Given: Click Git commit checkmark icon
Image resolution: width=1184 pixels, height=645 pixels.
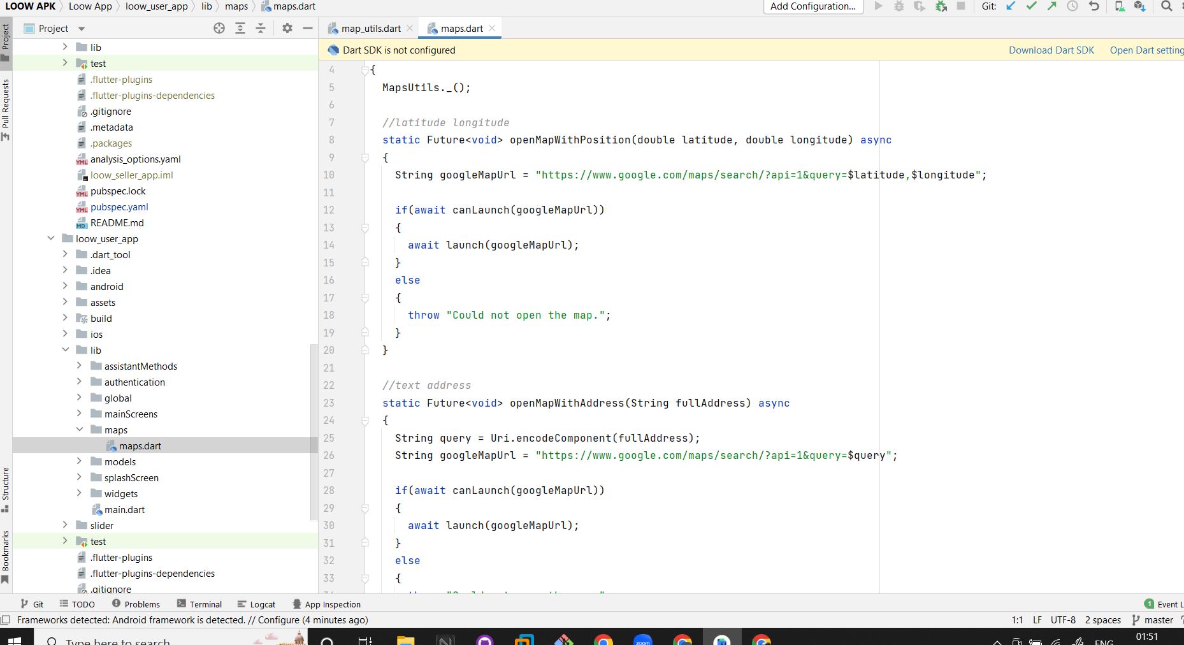Looking at the screenshot, I should tap(1032, 6).
